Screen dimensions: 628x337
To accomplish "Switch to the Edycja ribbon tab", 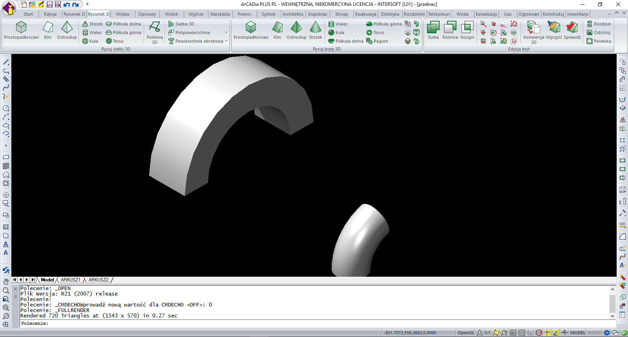I will coord(50,14).
